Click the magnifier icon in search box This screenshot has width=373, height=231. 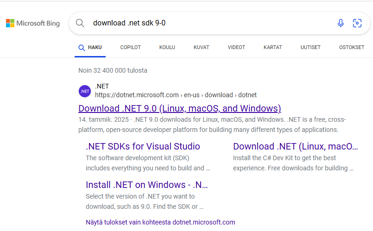coord(80,23)
